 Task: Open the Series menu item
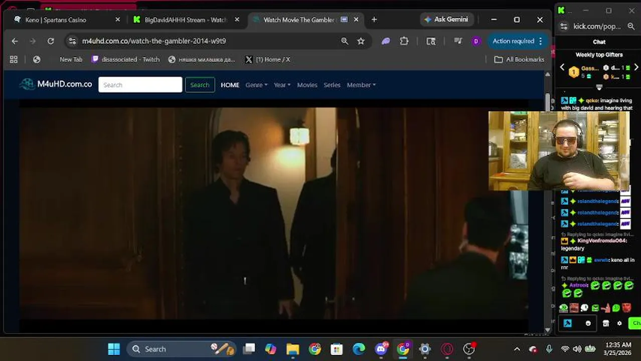(x=332, y=85)
